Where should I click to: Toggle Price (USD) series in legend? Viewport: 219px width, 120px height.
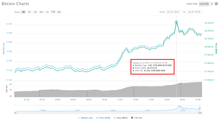click(103, 118)
